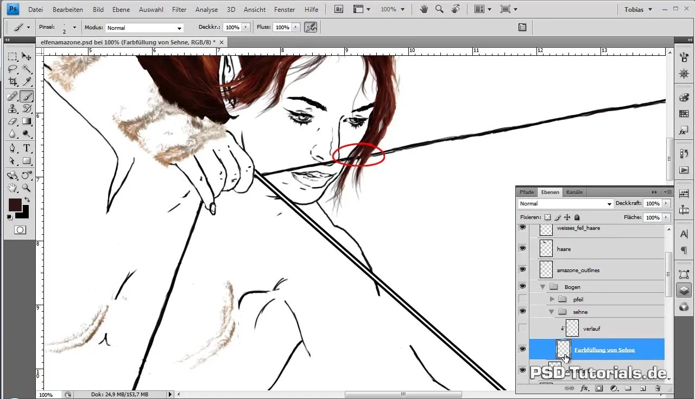Select the Brush tool in toolbox
The image size is (695, 399).
pos(26,96)
